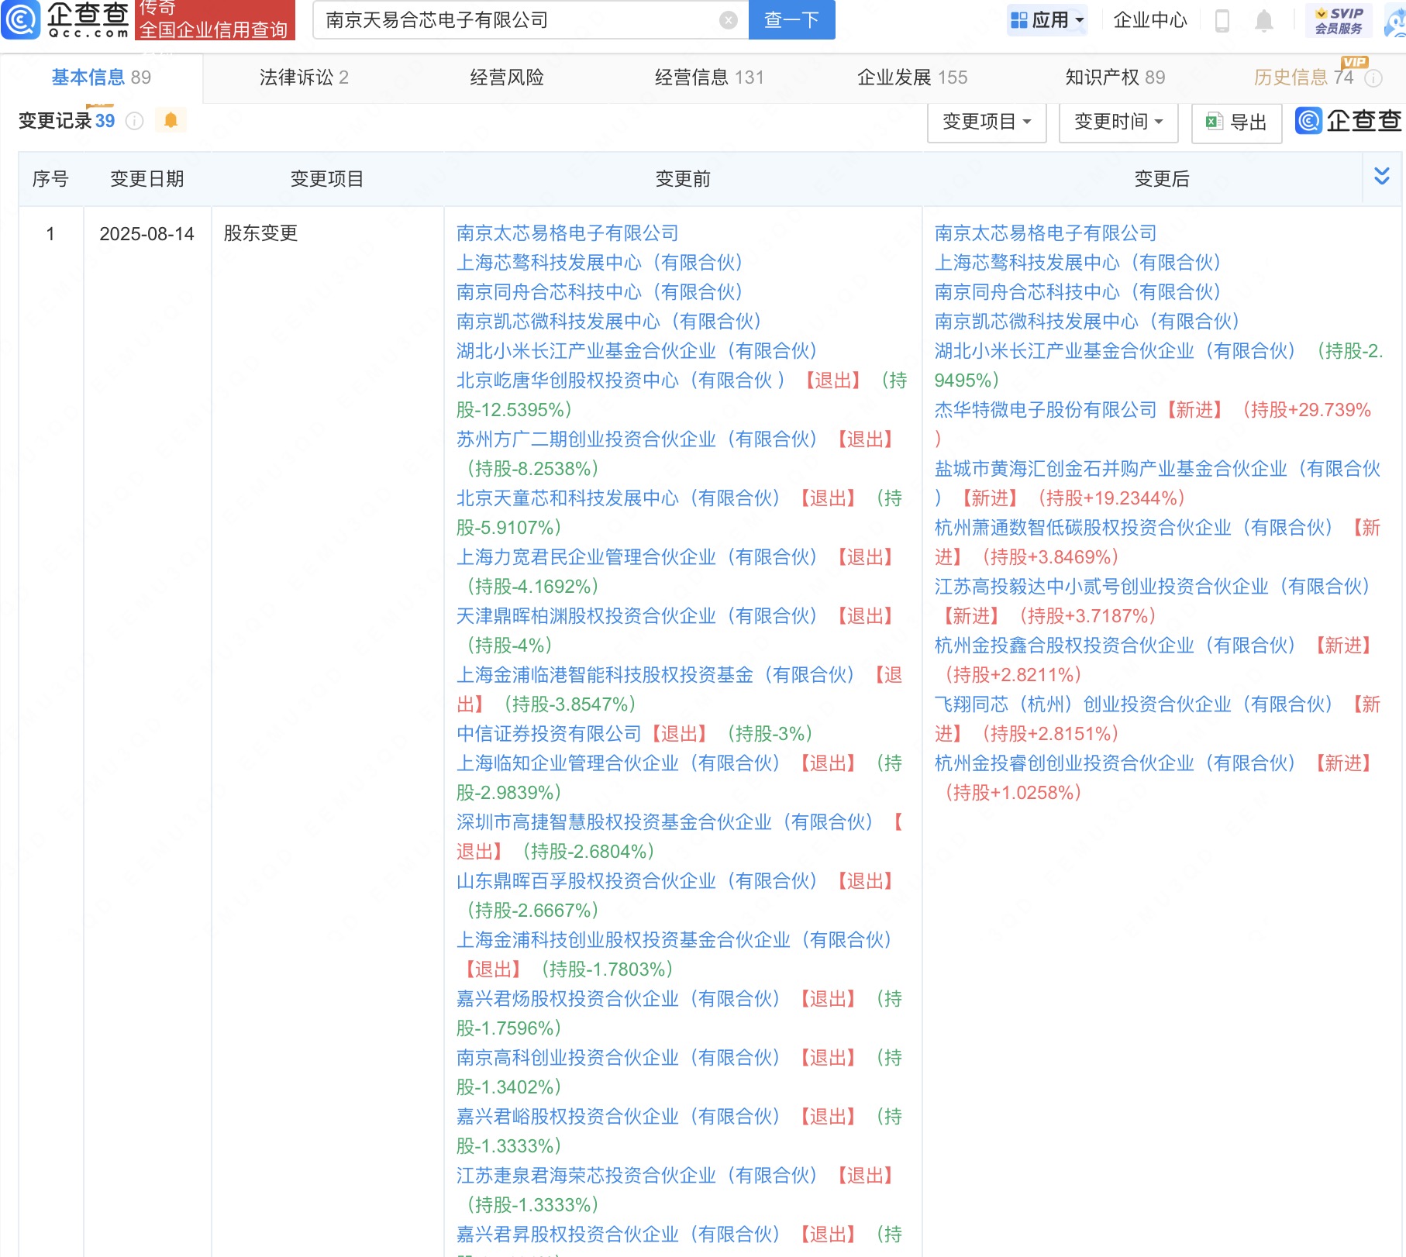Click the 查一下 search button
This screenshot has width=1406, height=1257.
pyautogui.click(x=791, y=20)
